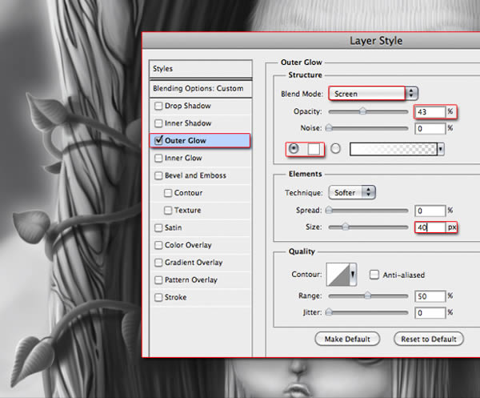This screenshot has width=480, height=398.
Task: Enable the Inner Shadow checkbox
Action: coord(158,123)
